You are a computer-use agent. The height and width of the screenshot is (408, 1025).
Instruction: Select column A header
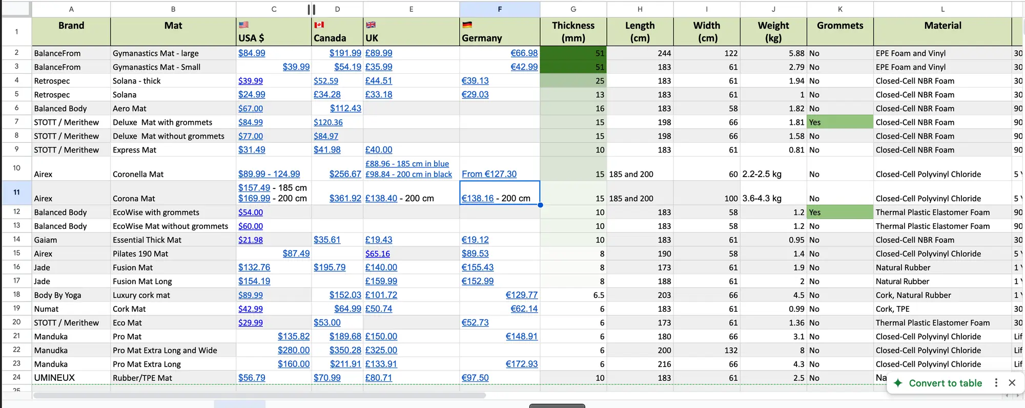pos(71,9)
